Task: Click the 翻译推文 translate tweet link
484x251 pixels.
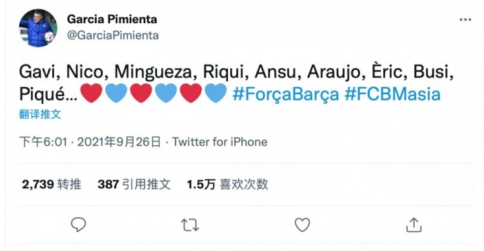Action: pos(40,114)
